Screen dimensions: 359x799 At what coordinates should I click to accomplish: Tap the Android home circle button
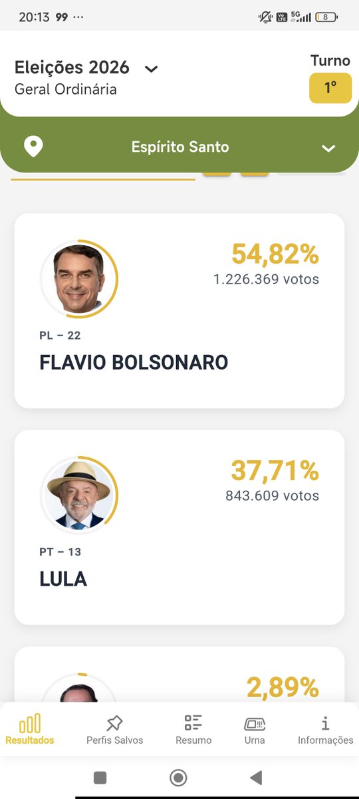178,777
